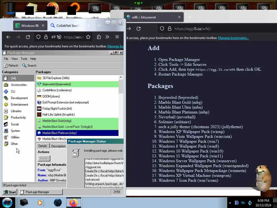Open the Tools menu in Package Manager
The width and height of the screenshot is (277, 208).
pyautogui.click(x=24, y=59)
